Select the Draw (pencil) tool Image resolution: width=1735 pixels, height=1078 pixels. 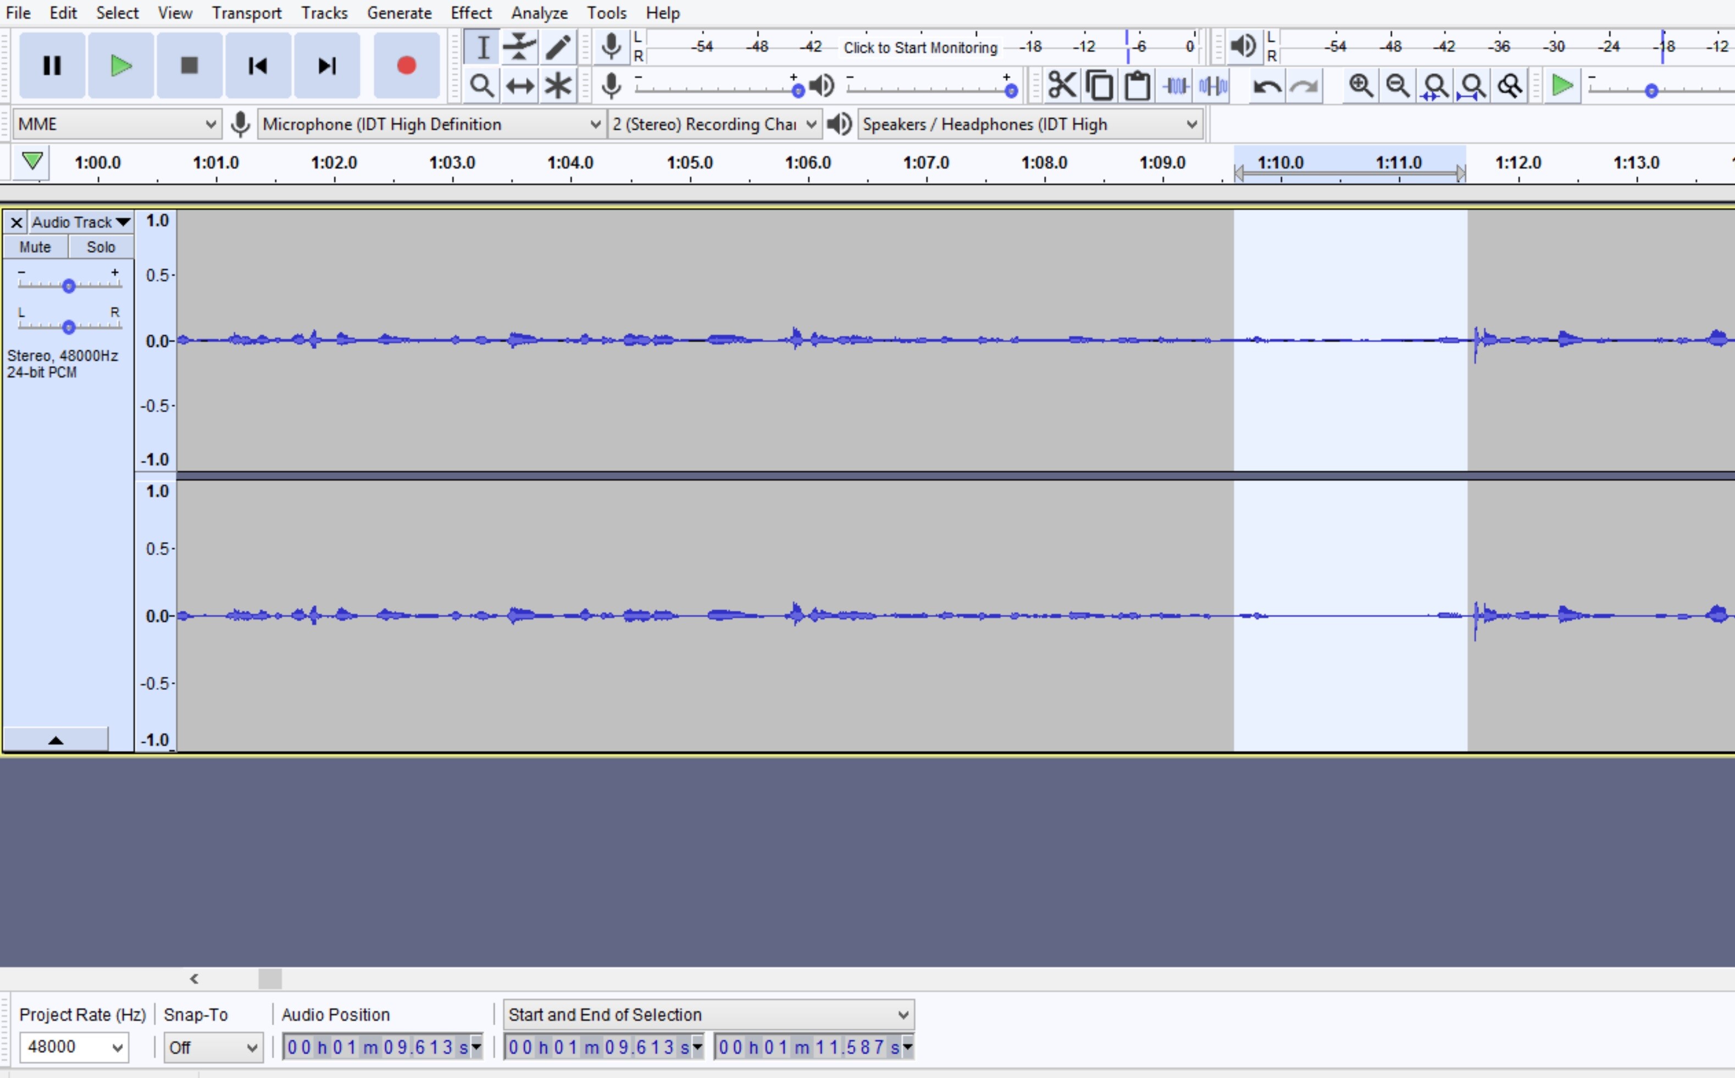557,48
